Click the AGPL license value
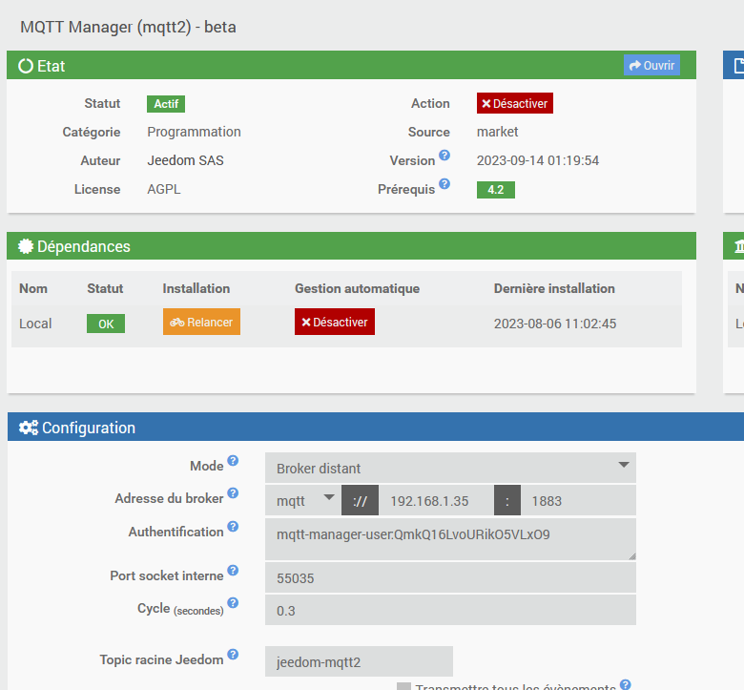 pyautogui.click(x=164, y=189)
